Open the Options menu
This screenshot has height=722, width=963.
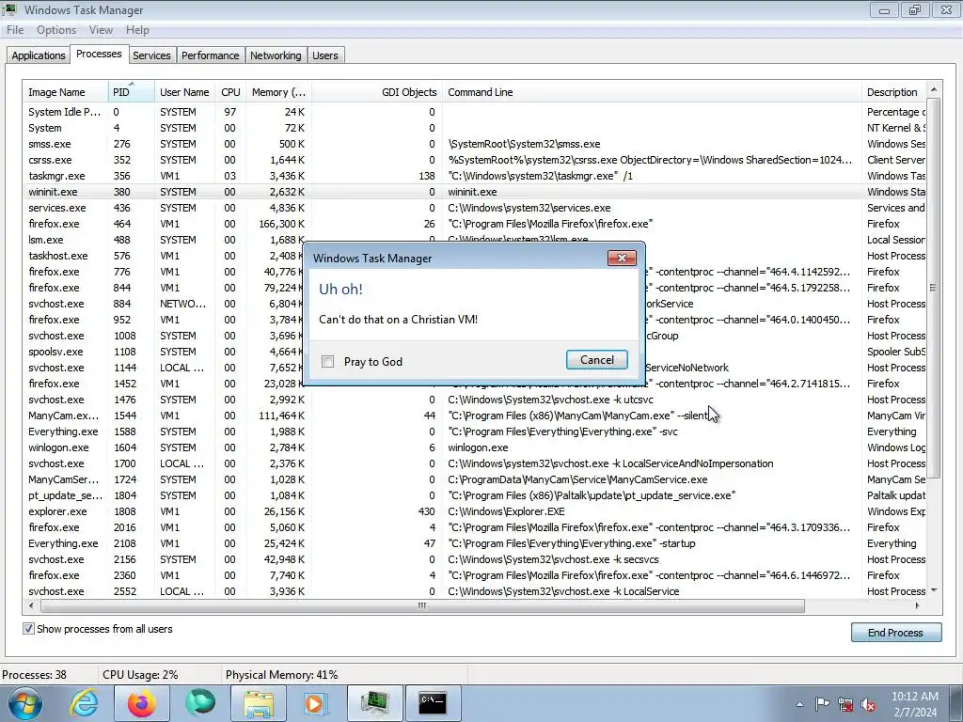pyautogui.click(x=56, y=30)
